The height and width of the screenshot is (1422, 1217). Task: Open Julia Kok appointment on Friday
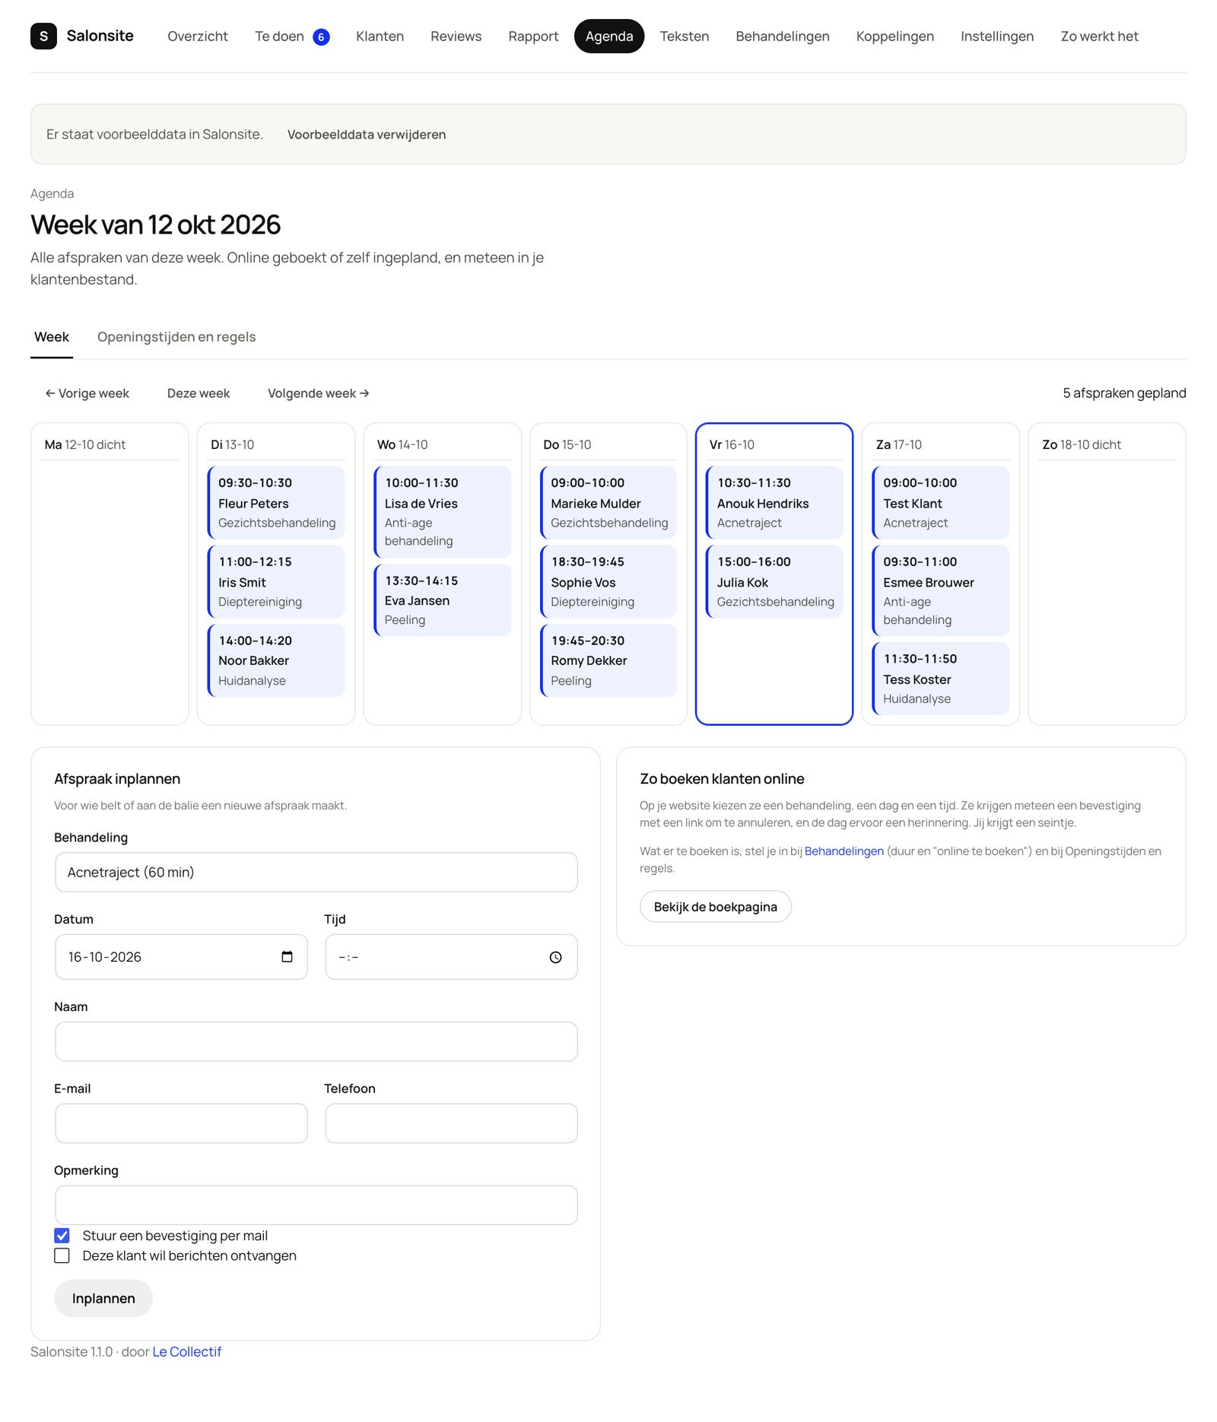(774, 582)
